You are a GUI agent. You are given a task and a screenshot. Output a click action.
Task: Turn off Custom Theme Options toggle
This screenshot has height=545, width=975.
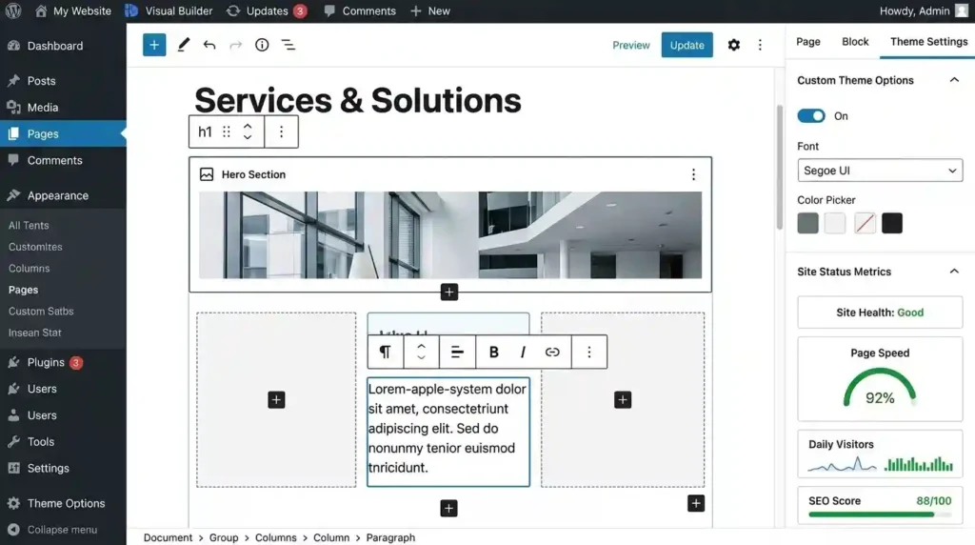(x=811, y=116)
